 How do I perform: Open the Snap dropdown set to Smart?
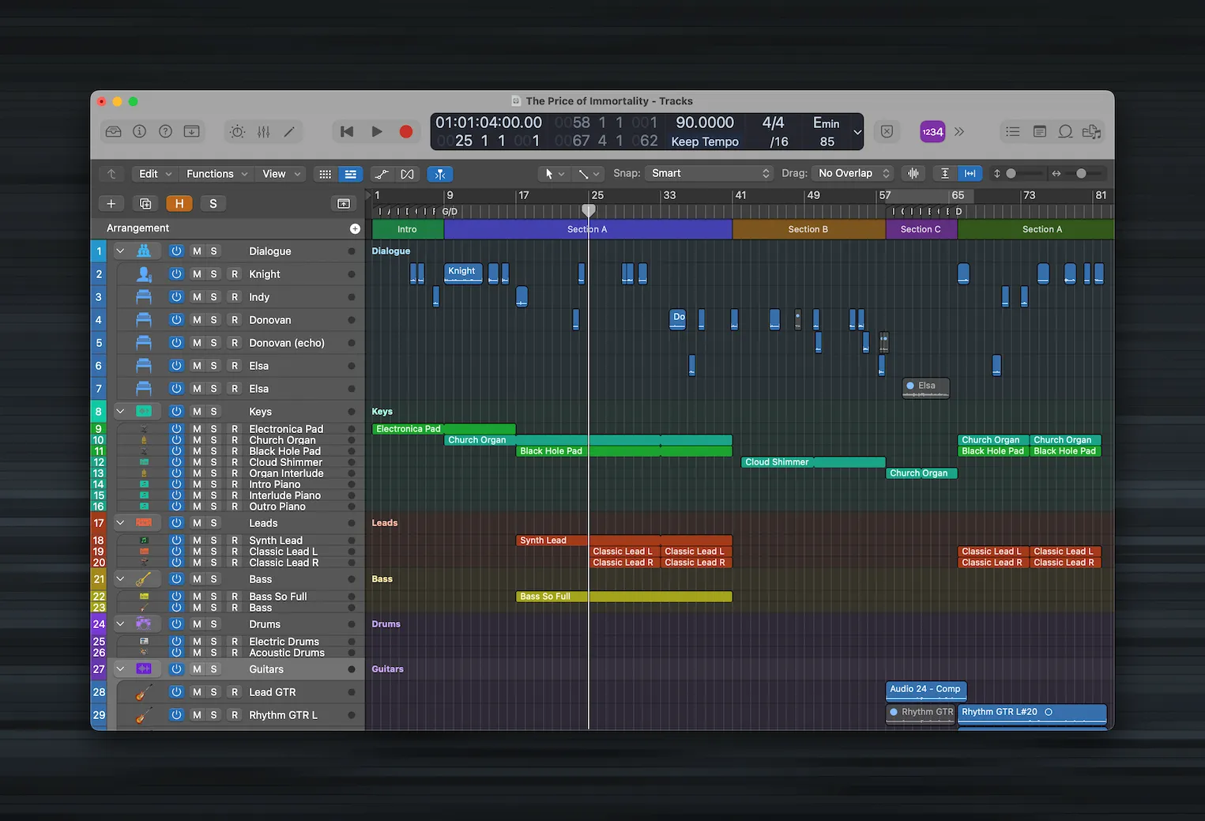click(708, 173)
